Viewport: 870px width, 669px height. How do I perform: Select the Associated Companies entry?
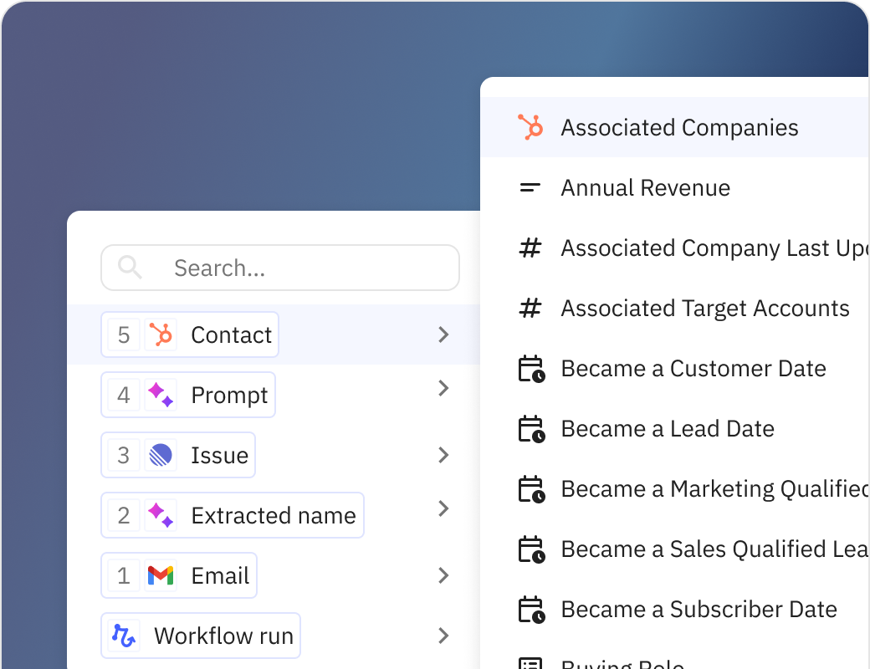tap(680, 127)
